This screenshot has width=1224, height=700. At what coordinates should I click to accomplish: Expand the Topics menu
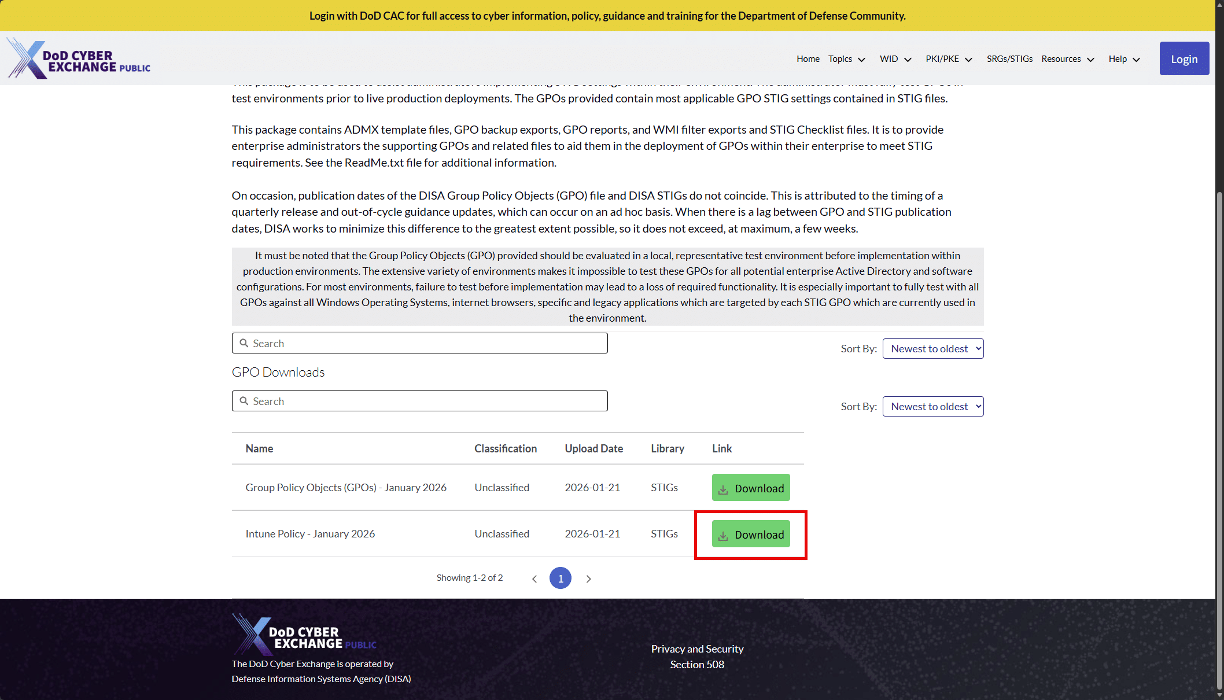coord(846,59)
